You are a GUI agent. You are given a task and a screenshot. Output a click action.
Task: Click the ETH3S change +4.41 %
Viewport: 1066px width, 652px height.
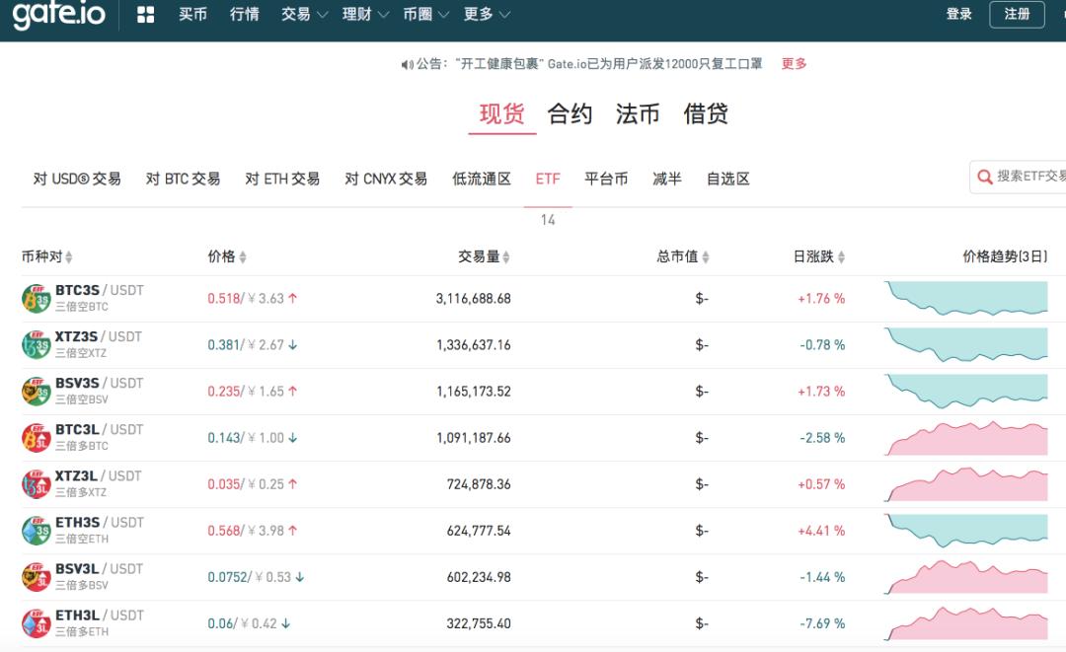click(x=821, y=531)
